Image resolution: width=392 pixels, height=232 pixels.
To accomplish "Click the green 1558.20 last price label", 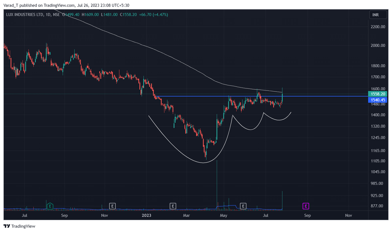I will click(x=378, y=94).
